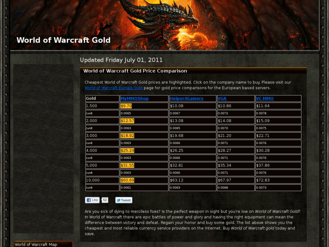The height and width of the screenshot is (247, 329).
Task: Click VC MMO price $37.86
Action: pyautogui.click(x=262, y=165)
